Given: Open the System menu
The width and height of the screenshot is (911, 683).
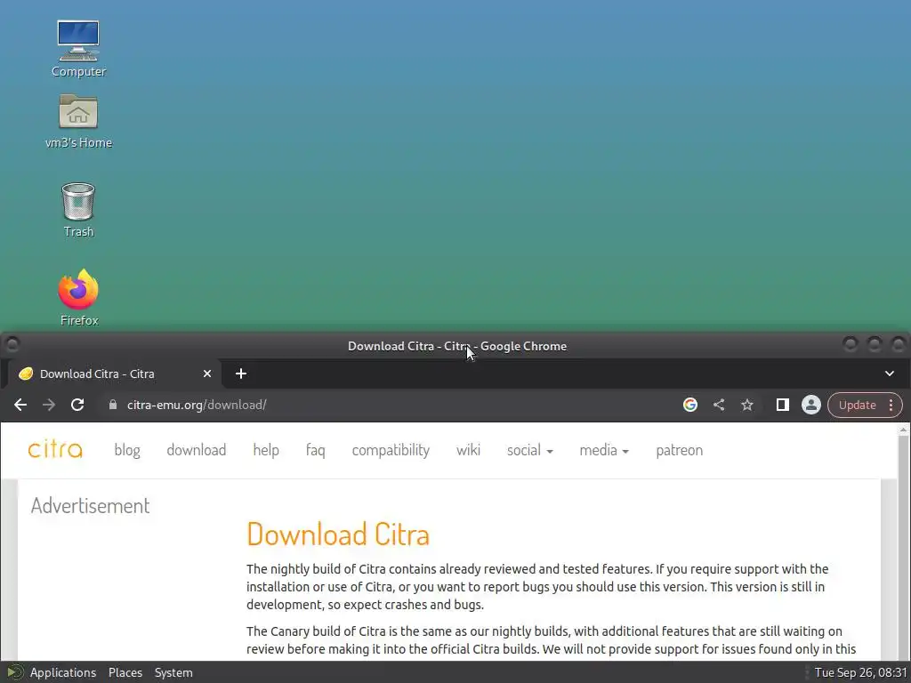Looking at the screenshot, I should (173, 672).
